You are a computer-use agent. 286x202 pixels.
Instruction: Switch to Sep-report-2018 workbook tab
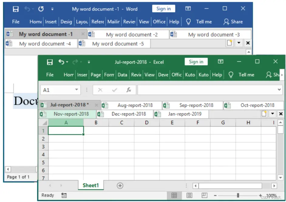(x=193, y=105)
